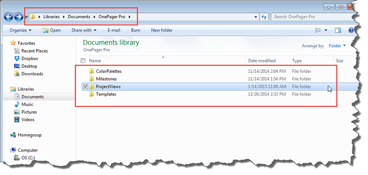The image size is (368, 175).
Task: Click the folder icon in address bar
Action: [x=33, y=17]
